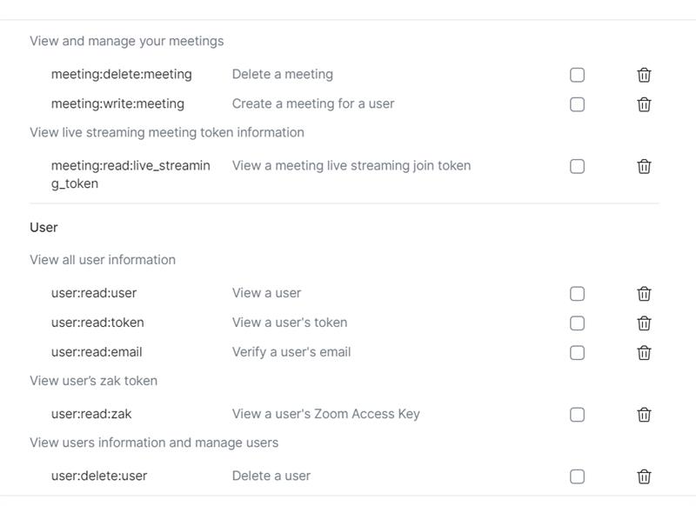Screen dimensions: 696x506
Task: Remove meeting:write:meeting scope via trash icon
Action: click(644, 104)
